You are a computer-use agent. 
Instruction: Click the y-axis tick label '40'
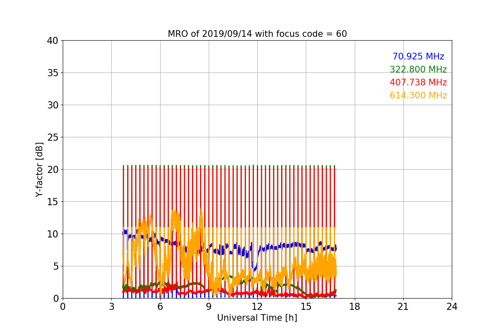coord(53,41)
